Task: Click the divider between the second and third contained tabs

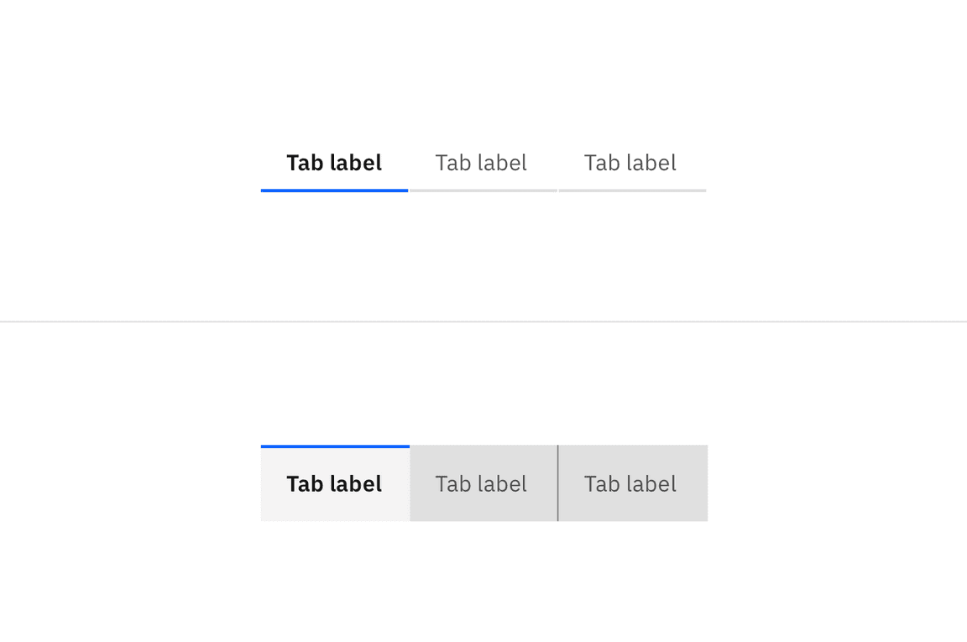Action: click(x=558, y=483)
